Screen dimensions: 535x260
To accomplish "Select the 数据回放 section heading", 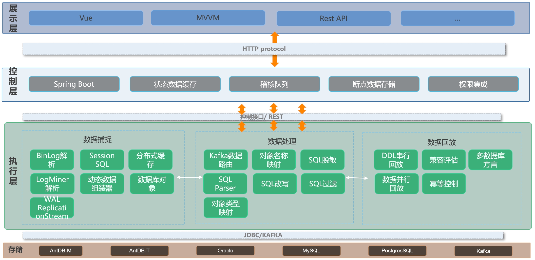I will (x=442, y=142).
